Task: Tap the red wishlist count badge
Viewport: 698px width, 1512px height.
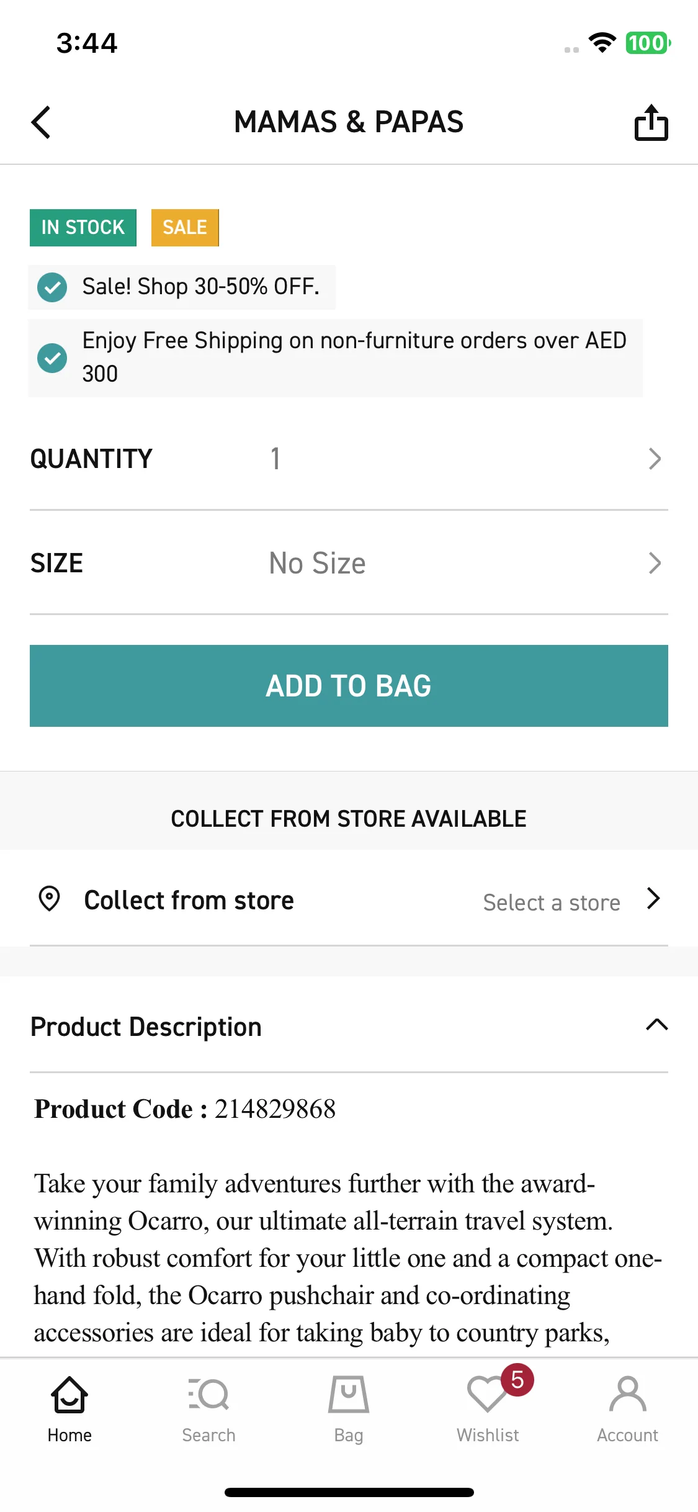Action: coord(517,1380)
